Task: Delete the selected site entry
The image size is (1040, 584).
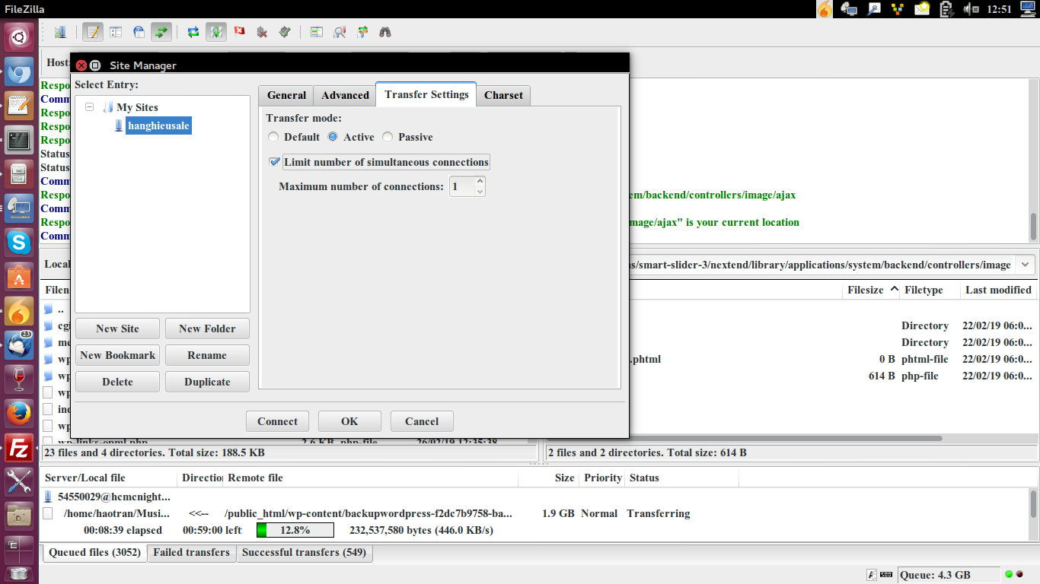Action: (x=117, y=382)
